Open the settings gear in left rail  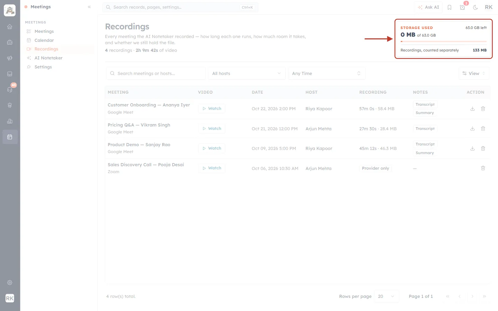click(x=10, y=283)
